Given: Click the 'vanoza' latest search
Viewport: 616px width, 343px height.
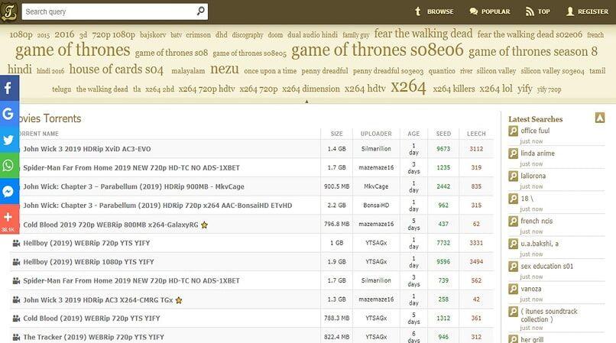Looking at the screenshot, I should (x=530, y=289).
